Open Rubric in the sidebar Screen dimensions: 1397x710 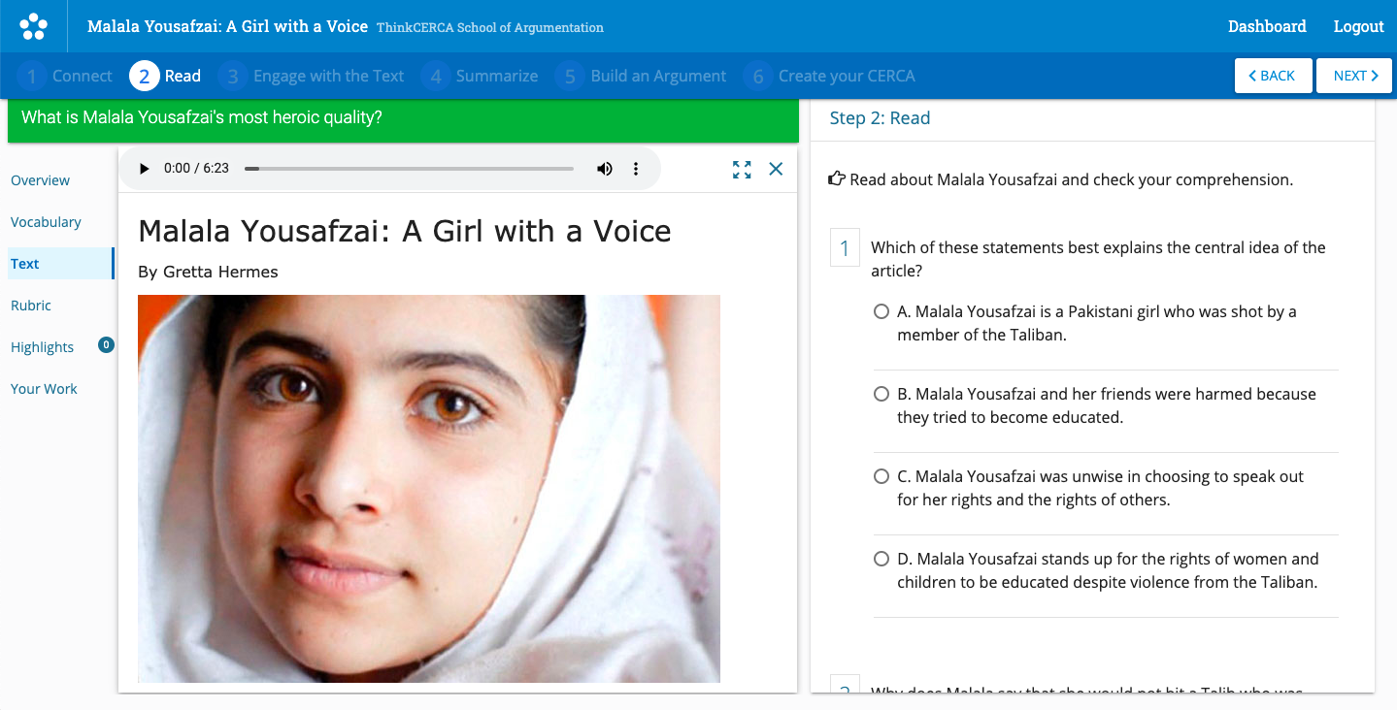[30, 306]
